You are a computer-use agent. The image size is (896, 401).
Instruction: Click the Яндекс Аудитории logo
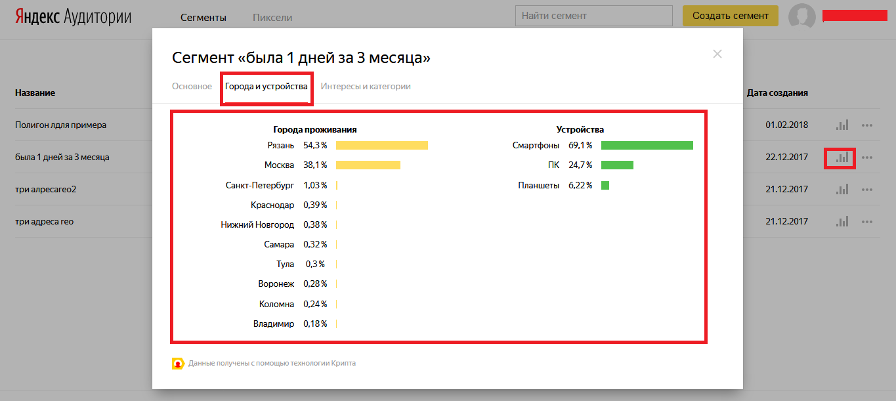point(74,17)
